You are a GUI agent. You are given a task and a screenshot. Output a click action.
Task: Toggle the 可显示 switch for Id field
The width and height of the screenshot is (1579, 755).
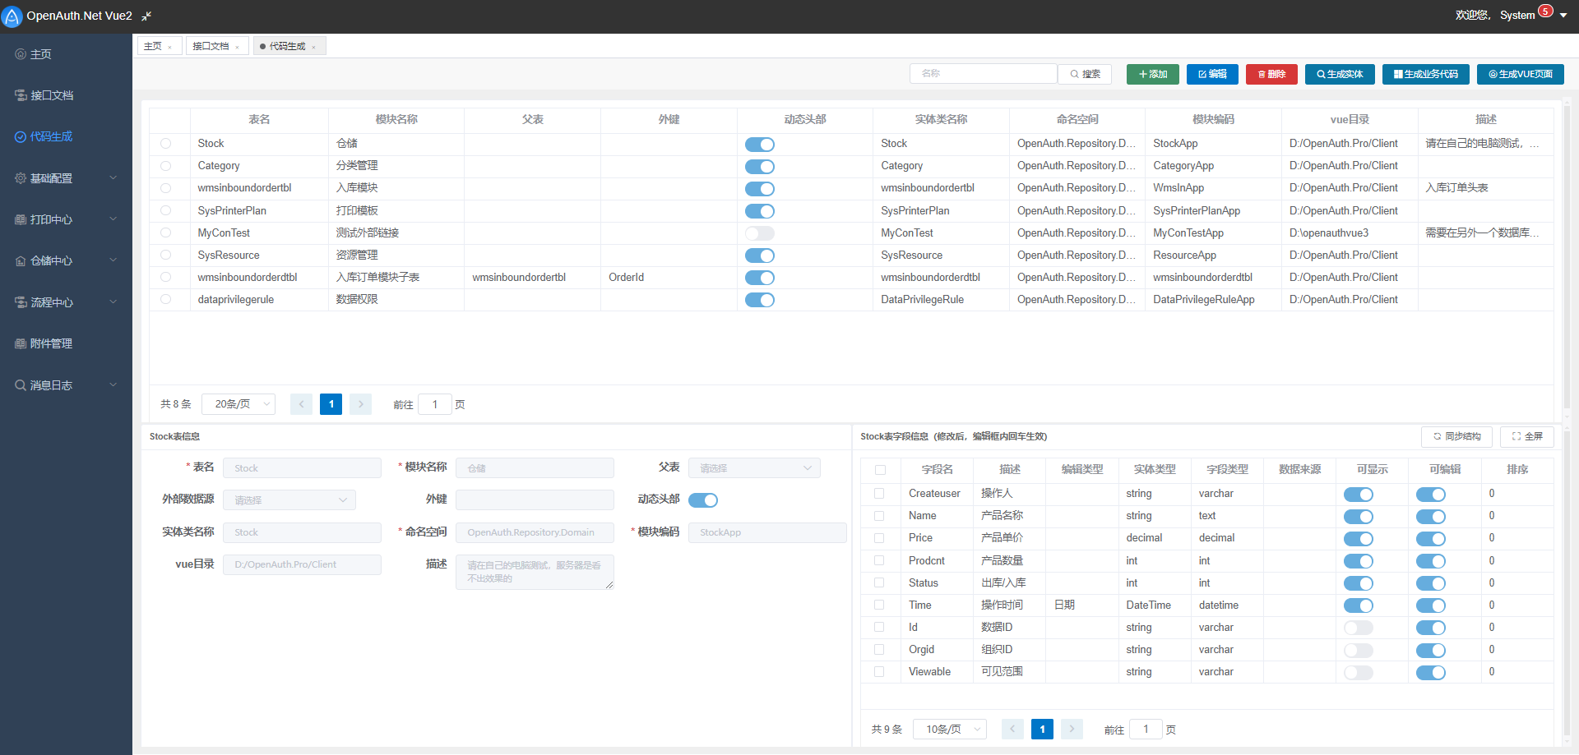(x=1358, y=628)
